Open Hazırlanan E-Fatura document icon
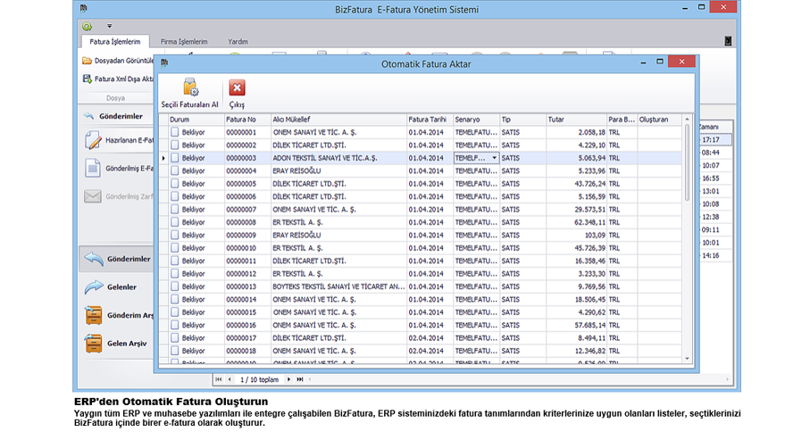The width and height of the screenshot is (810, 440). (x=93, y=140)
